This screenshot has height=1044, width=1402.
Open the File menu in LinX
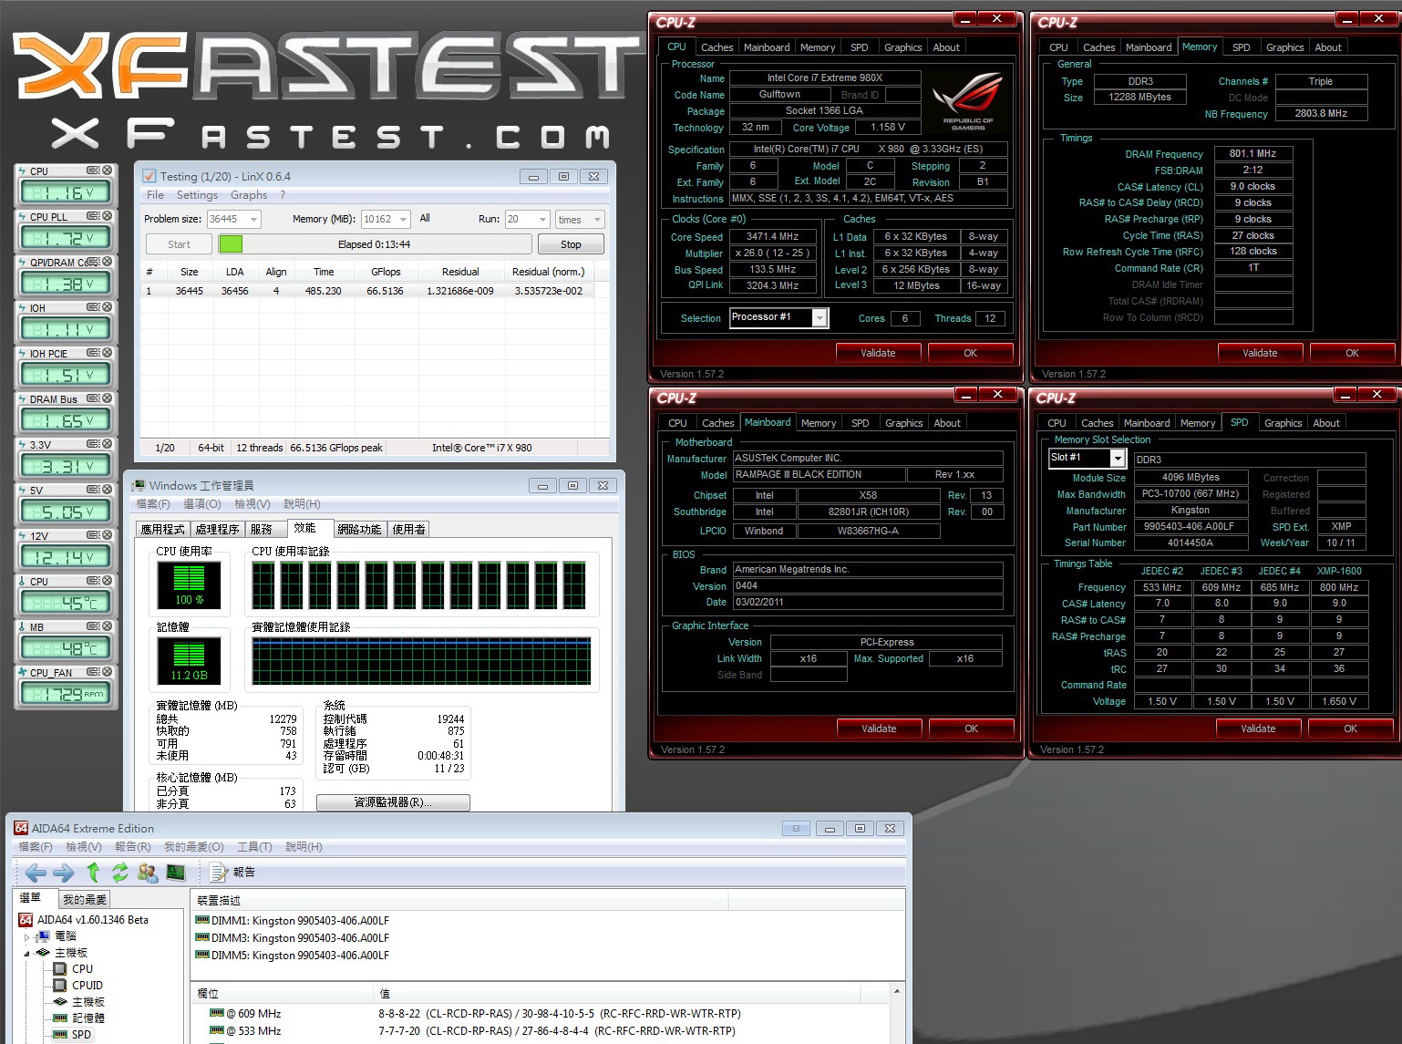(x=155, y=195)
